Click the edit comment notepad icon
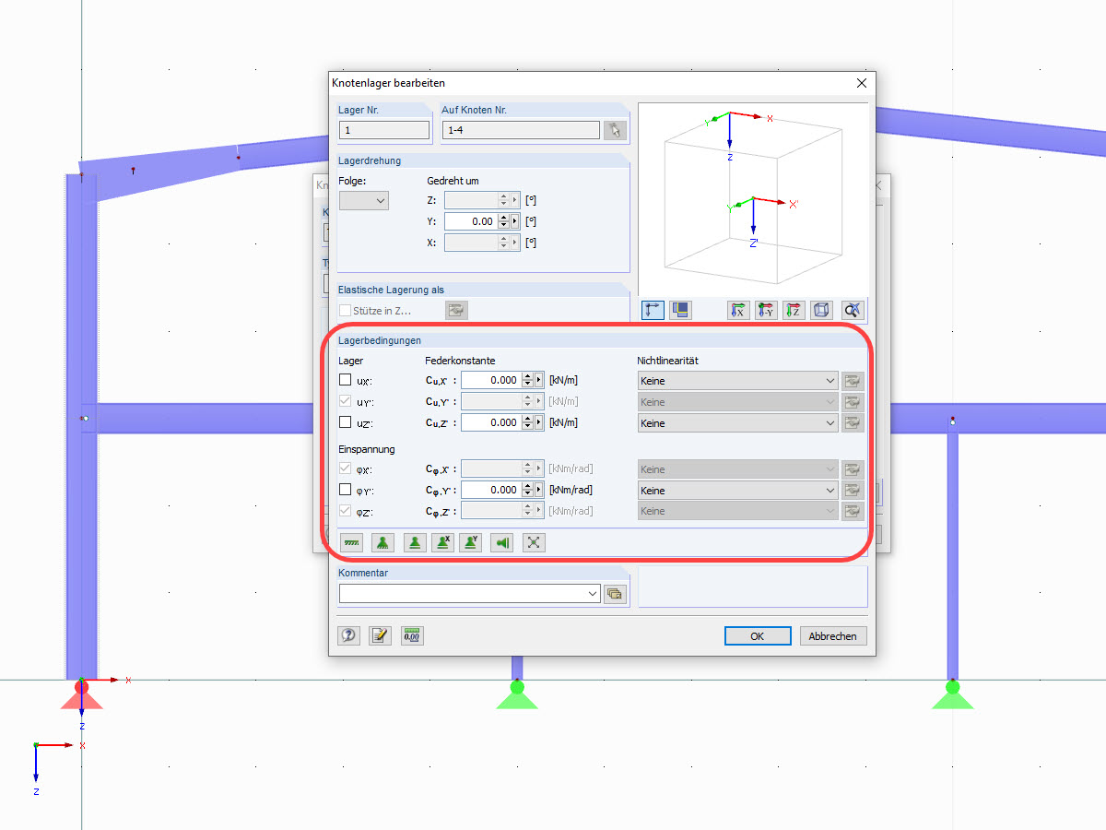Viewport: 1106px width, 830px height. click(380, 635)
